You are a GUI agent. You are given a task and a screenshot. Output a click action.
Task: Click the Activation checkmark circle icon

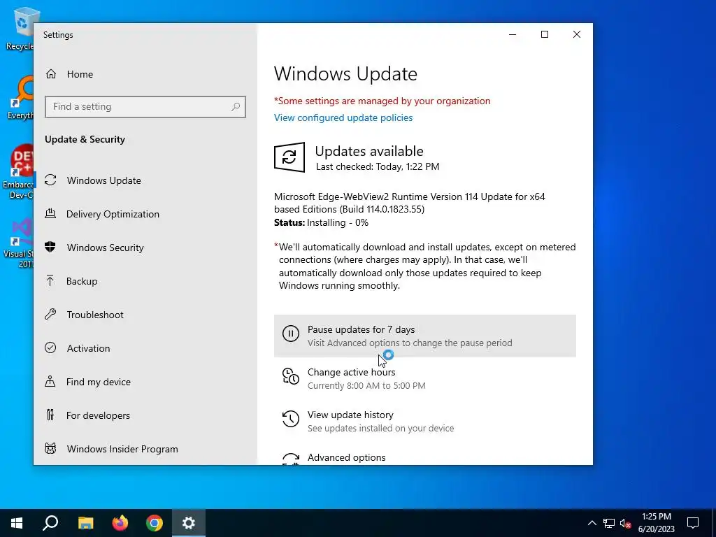(x=50, y=348)
